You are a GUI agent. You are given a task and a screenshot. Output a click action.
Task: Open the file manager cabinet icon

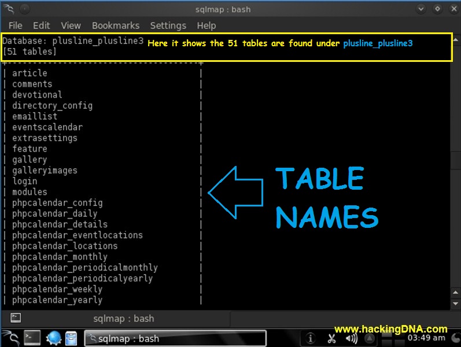[x=71, y=338]
